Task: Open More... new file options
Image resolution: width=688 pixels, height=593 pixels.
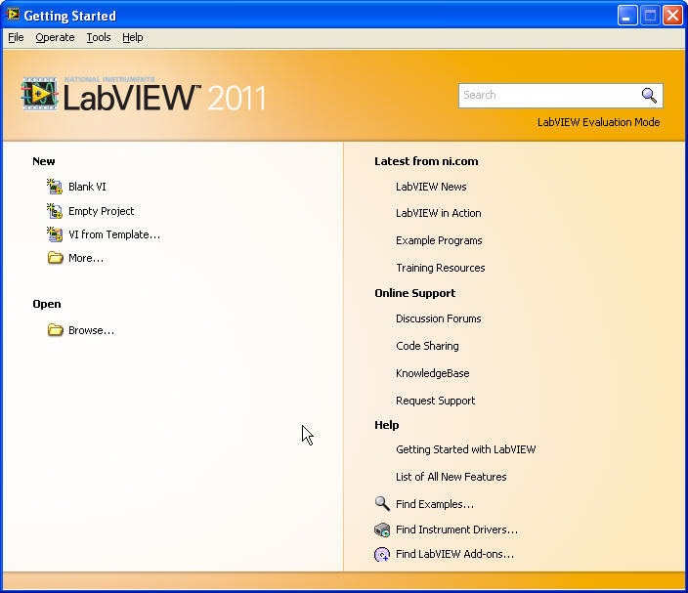Action: [x=86, y=258]
